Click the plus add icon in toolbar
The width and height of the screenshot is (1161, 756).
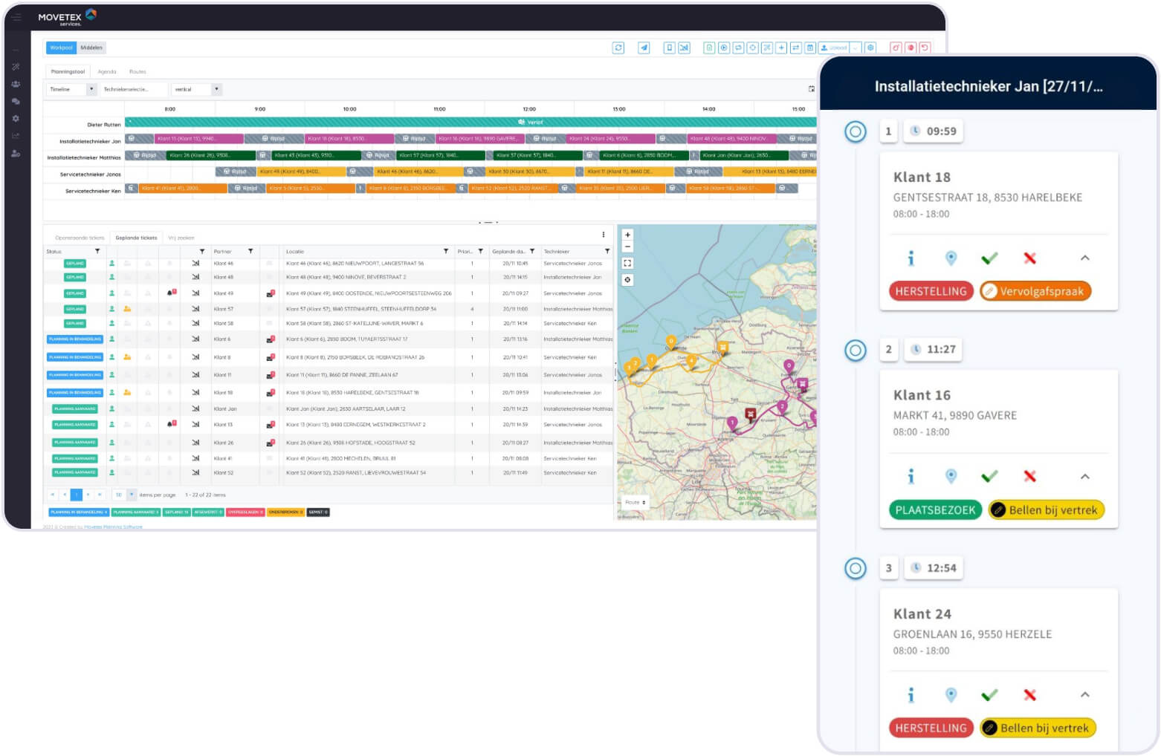tap(781, 48)
